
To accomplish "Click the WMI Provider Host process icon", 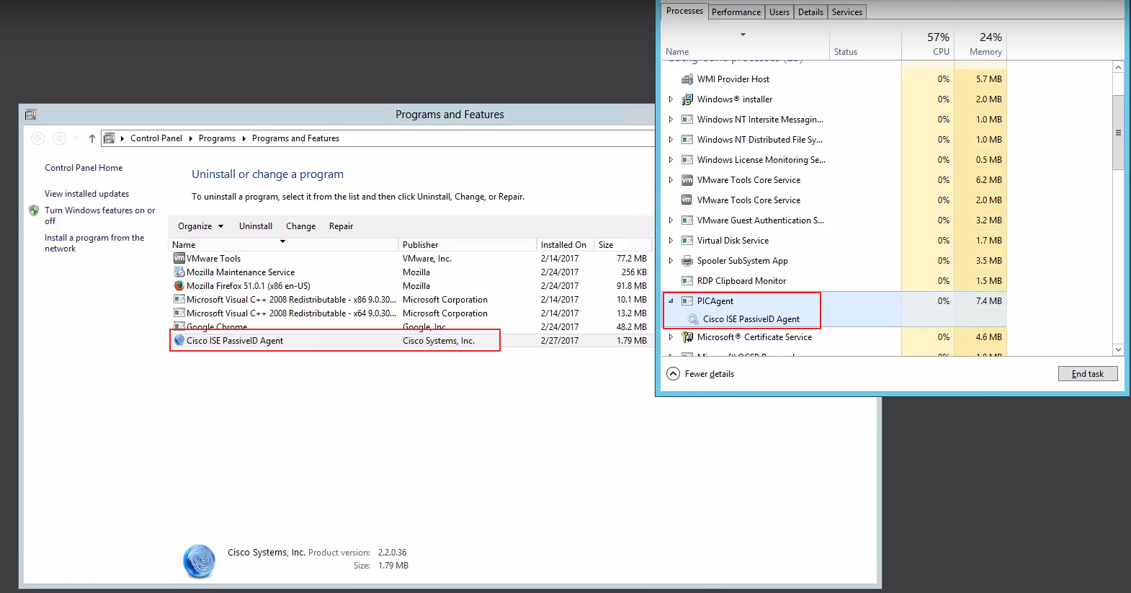I will (x=687, y=79).
